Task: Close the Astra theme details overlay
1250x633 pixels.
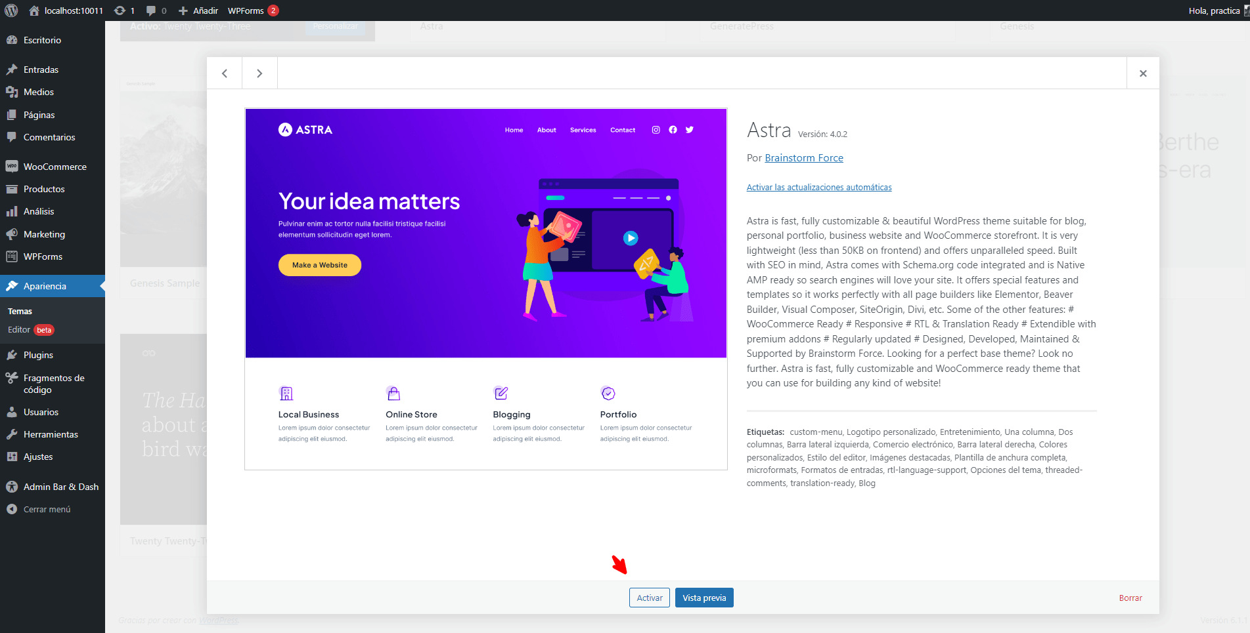Action: click(x=1143, y=73)
